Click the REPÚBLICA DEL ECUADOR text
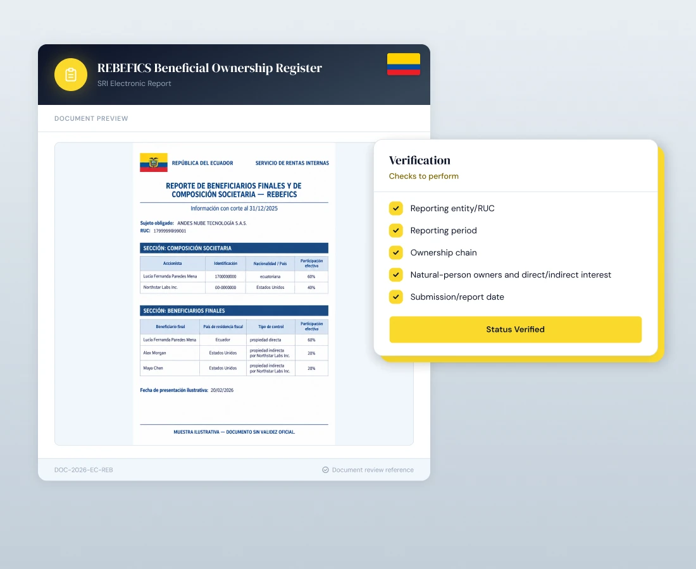Screen dimensions: 696x569 click(202, 163)
